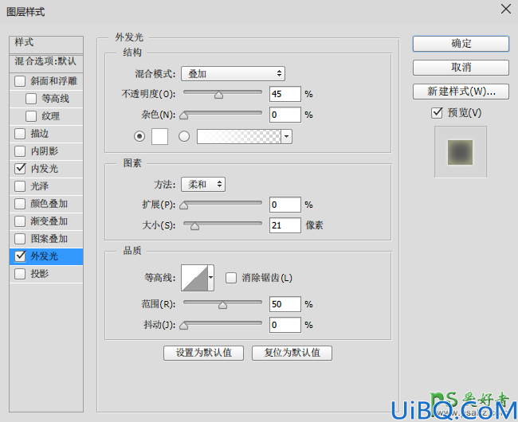Click 新建样式(W)... button

click(461, 92)
